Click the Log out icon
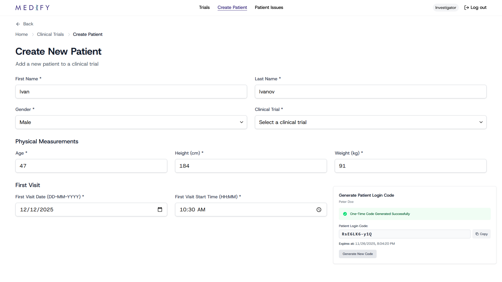Viewport: 502px width, 282px height. click(x=466, y=8)
